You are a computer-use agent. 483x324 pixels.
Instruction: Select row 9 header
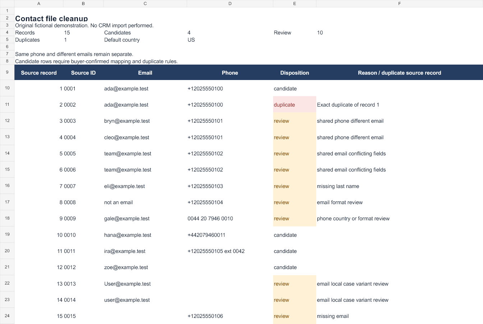pyautogui.click(x=7, y=72)
